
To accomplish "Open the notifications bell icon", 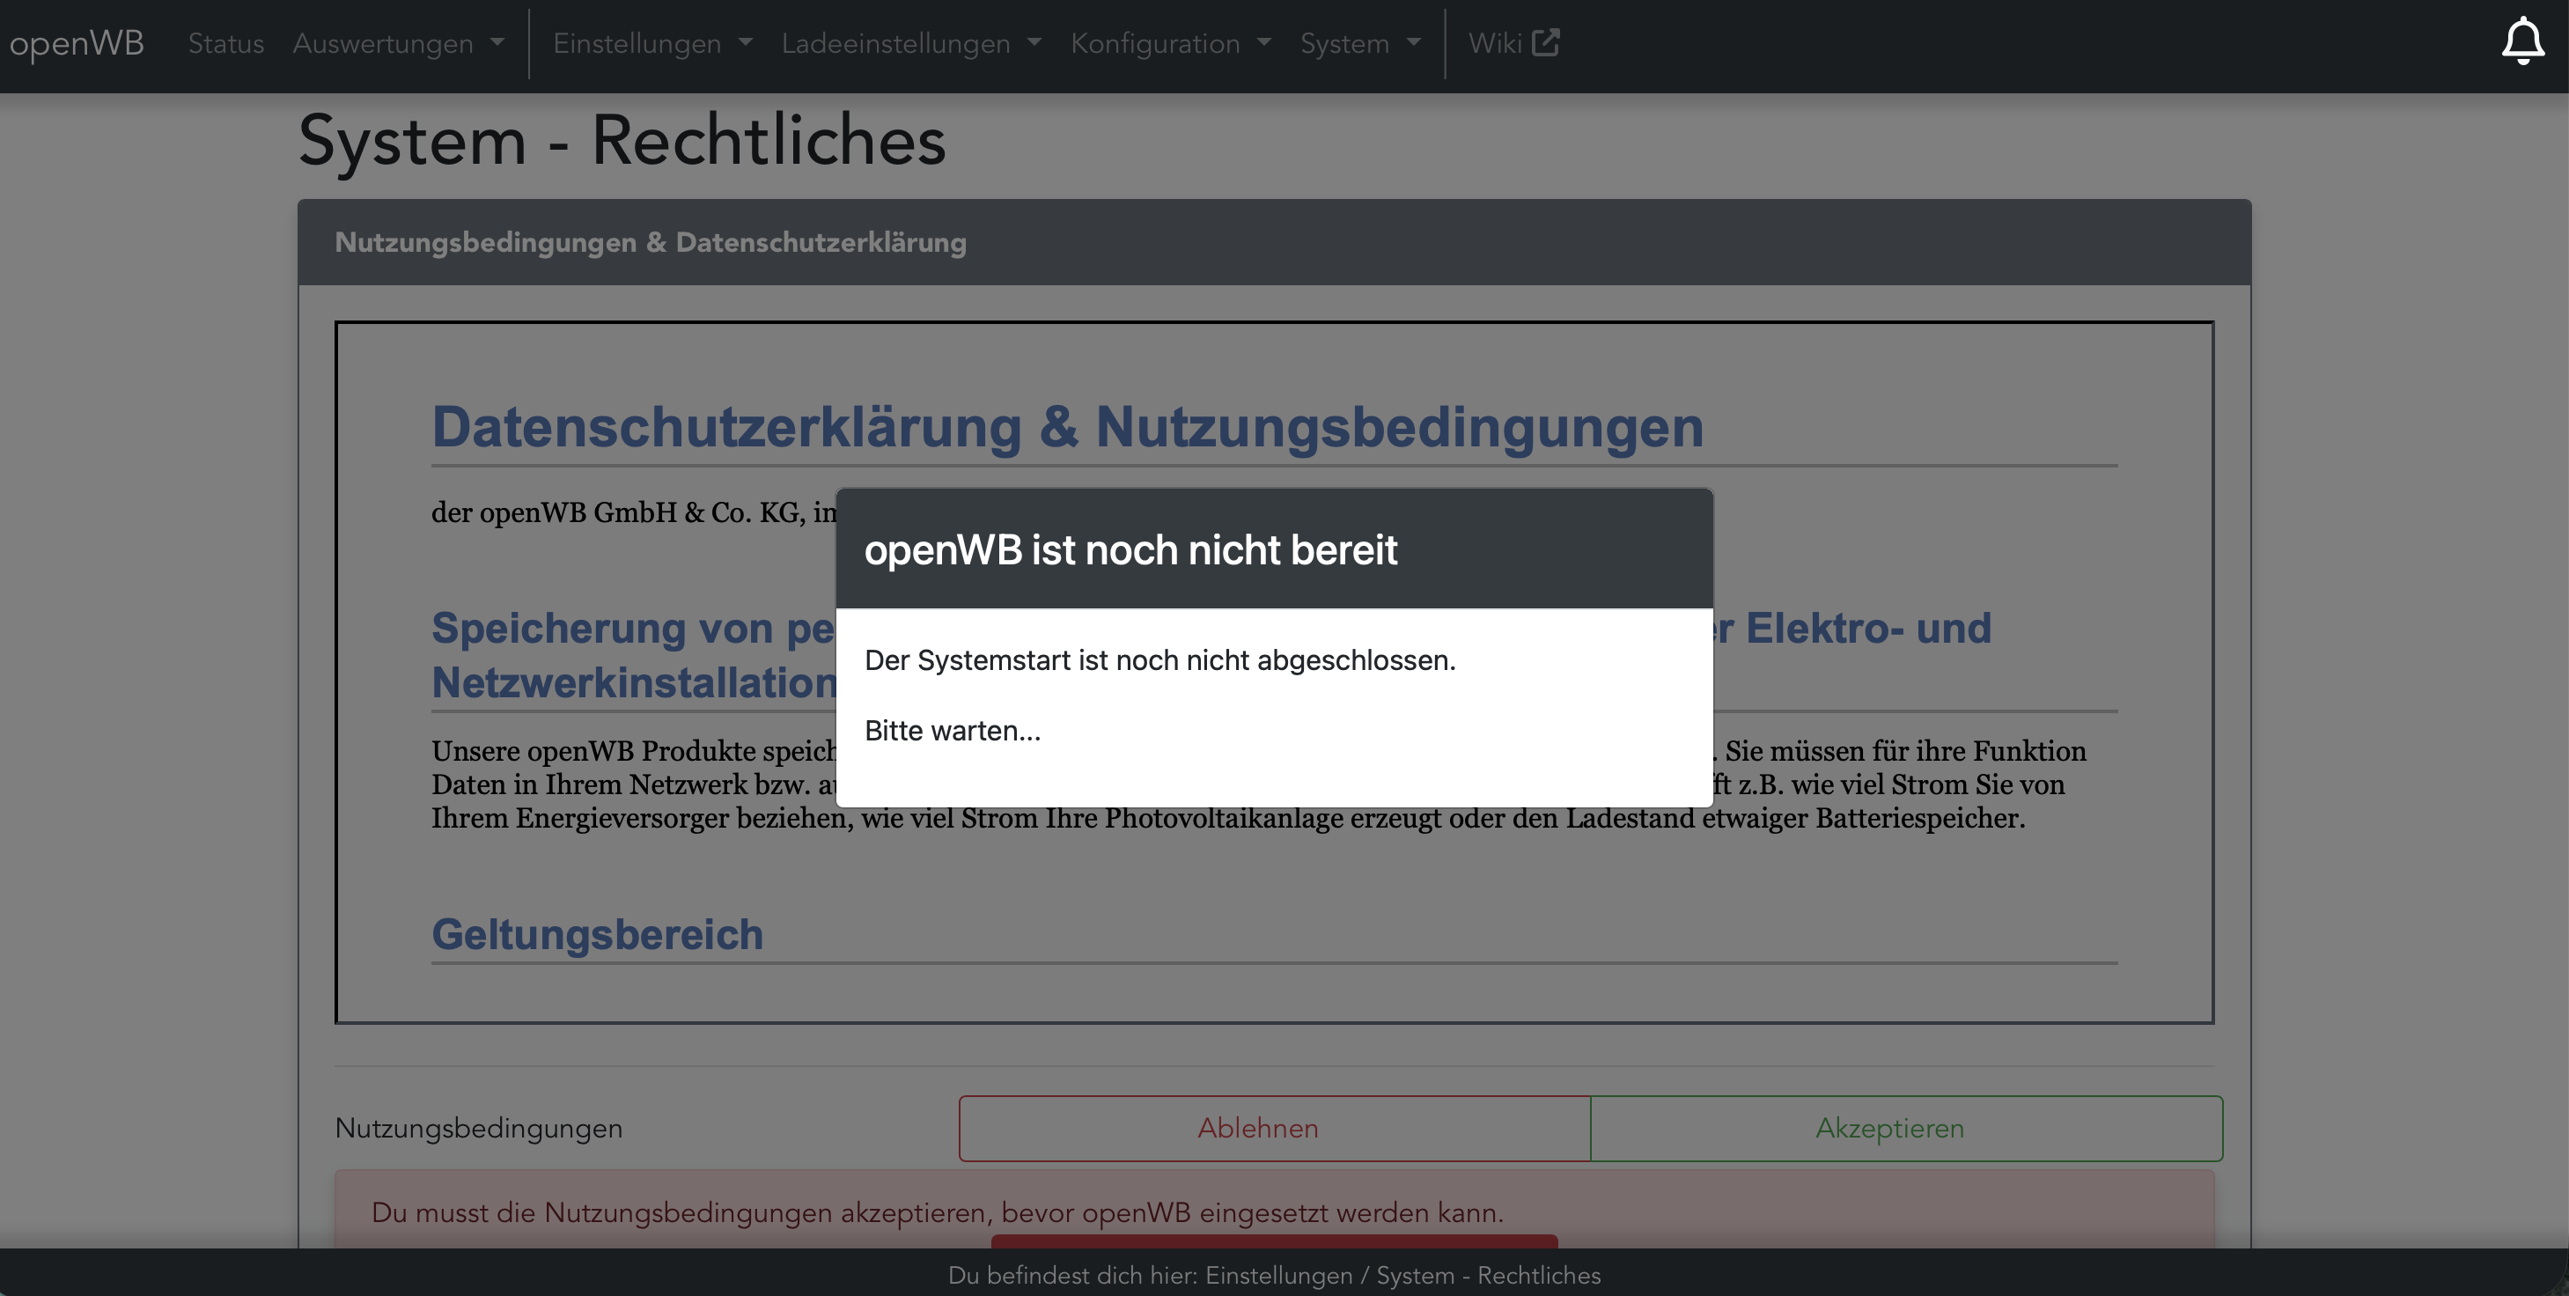I will coord(2522,42).
